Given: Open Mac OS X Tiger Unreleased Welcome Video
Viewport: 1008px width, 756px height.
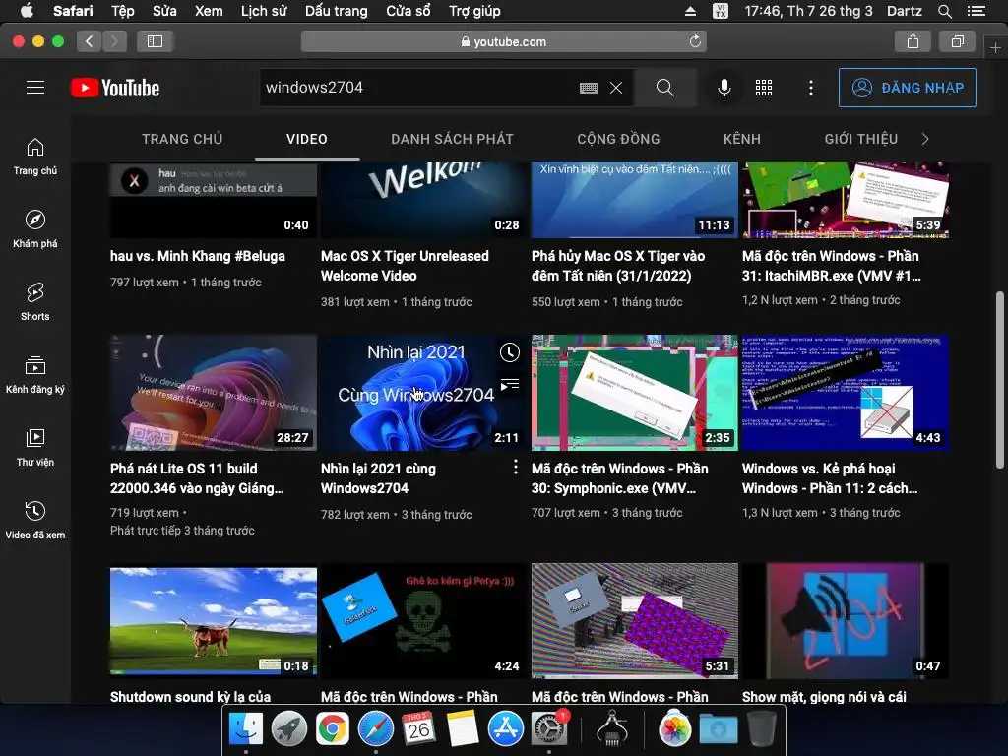Looking at the screenshot, I should coord(405,266).
